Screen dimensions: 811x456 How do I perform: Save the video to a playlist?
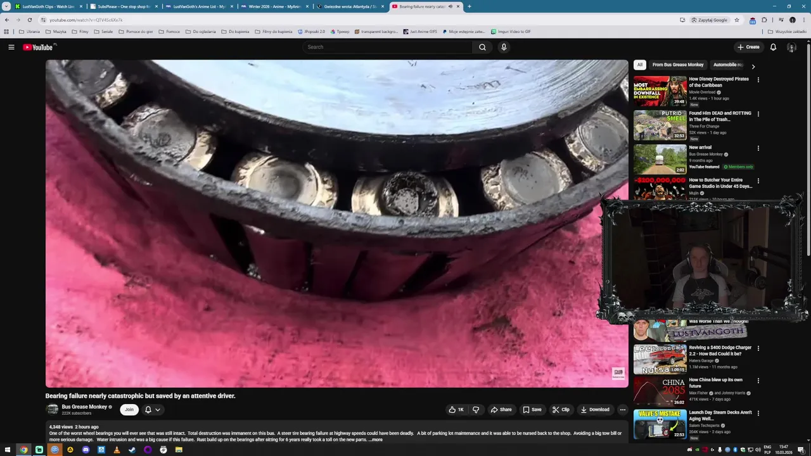pos(532,410)
